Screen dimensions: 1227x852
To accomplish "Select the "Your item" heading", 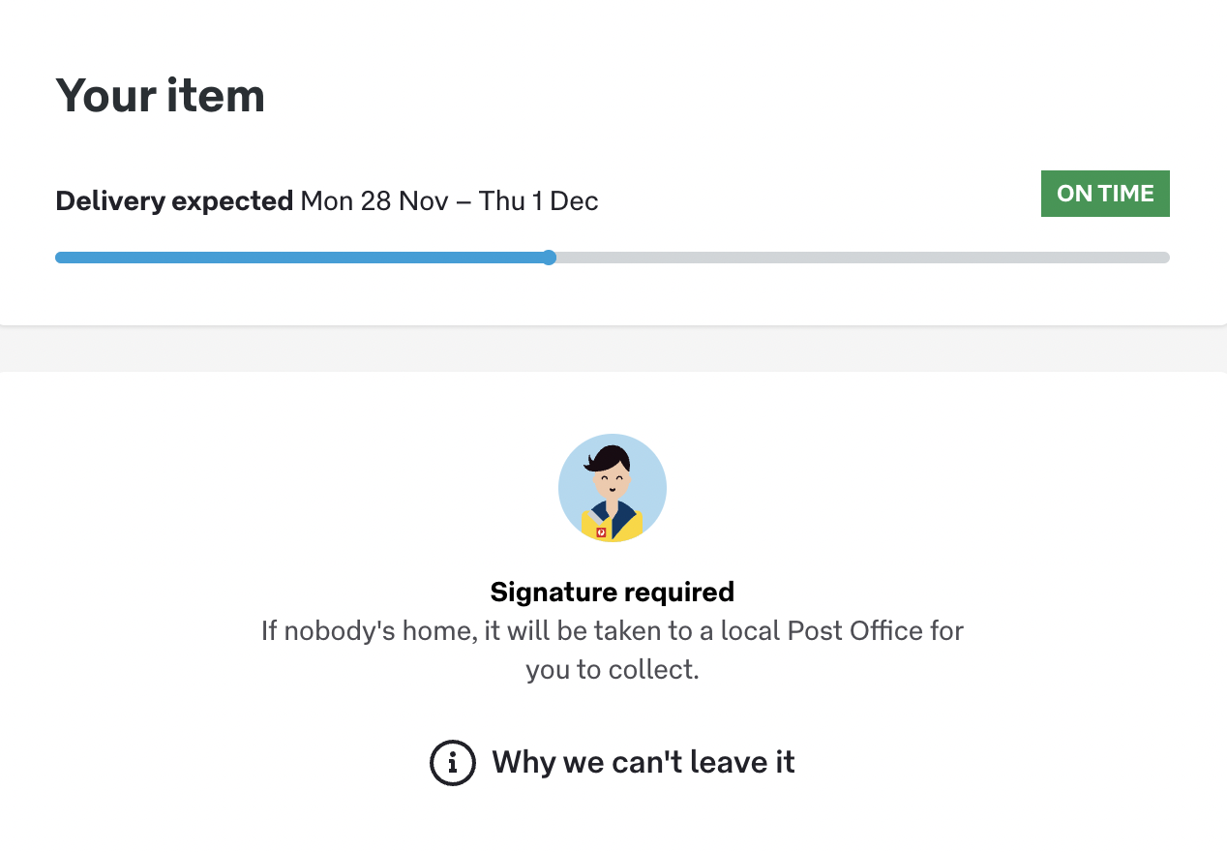I will (x=161, y=96).
